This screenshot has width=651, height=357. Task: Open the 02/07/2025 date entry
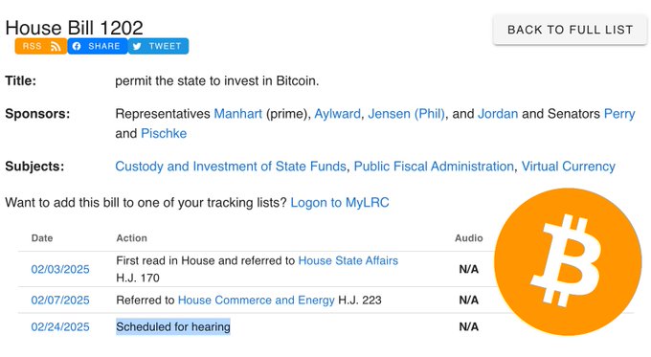[x=60, y=301]
